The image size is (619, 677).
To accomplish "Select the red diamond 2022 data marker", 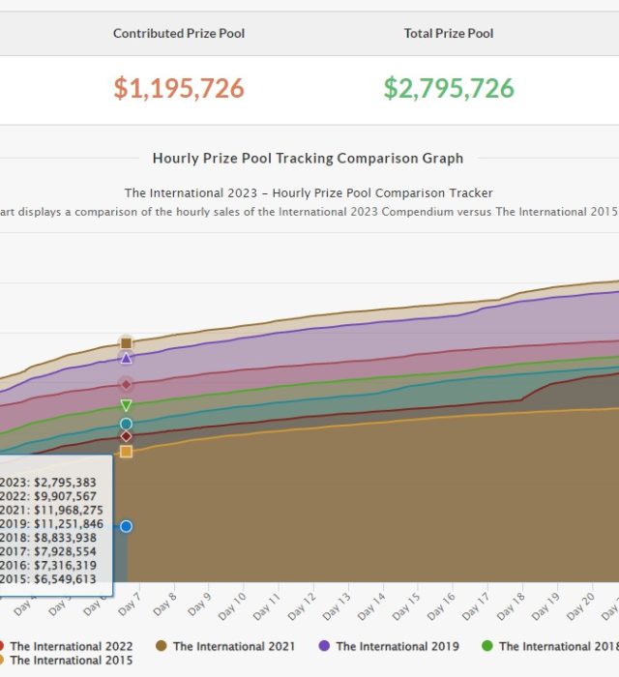I will point(126,384).
